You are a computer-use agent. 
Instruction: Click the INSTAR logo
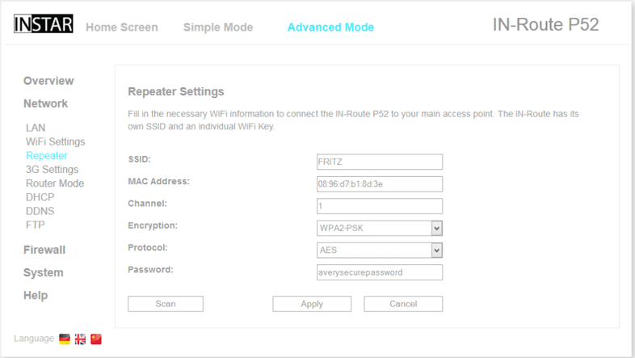44,25
